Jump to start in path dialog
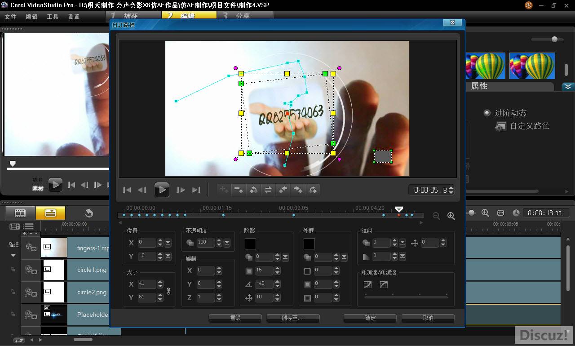Image resolution: width=575 pixels, height=346 pixels. click(x=127, y=190)
